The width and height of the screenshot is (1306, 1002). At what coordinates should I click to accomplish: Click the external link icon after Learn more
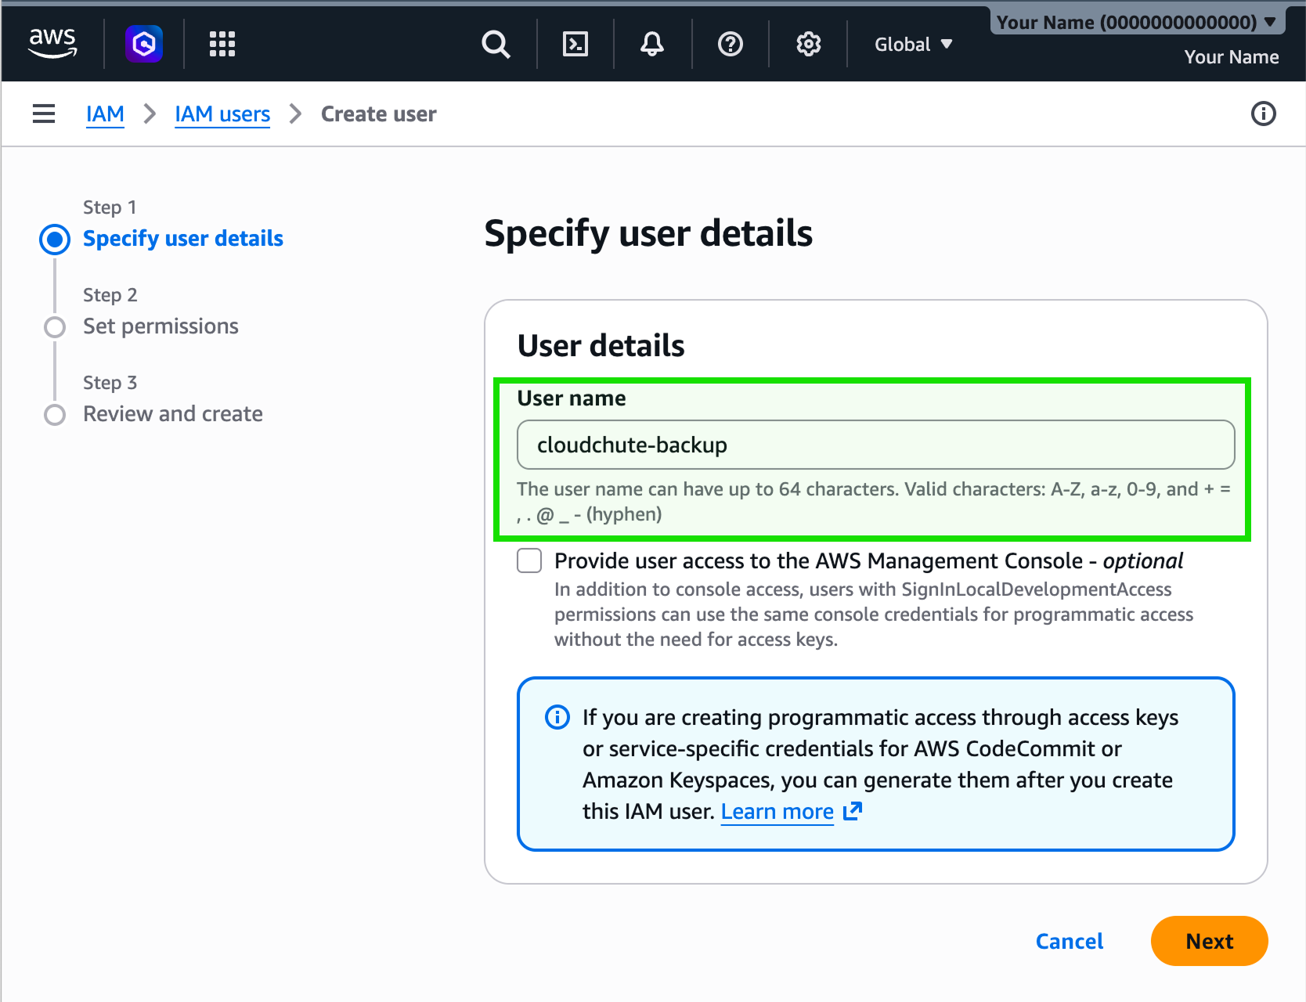853,812
